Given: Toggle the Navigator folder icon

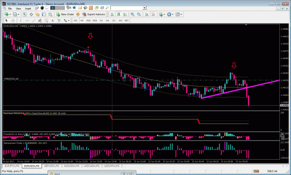Looking at the screenshot, I should point(38,14).
